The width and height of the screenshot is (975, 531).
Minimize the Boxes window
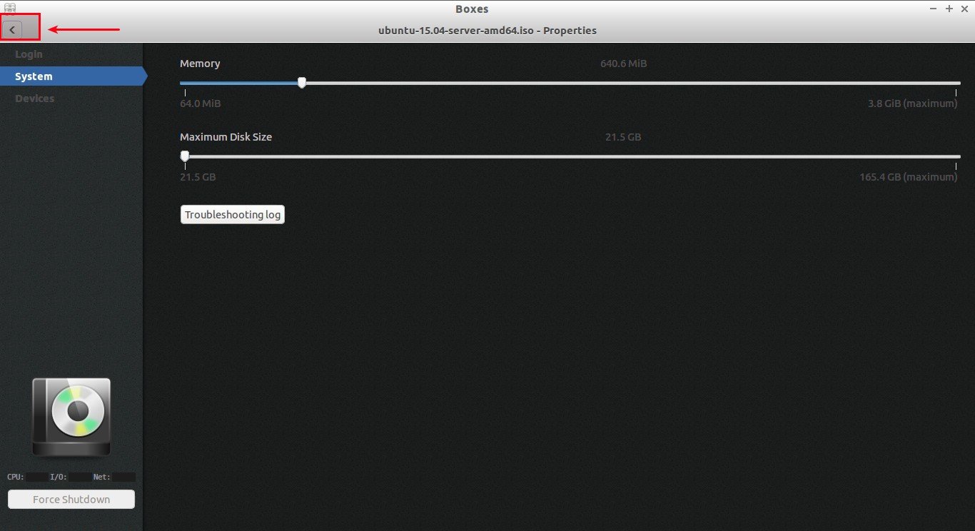934,9
